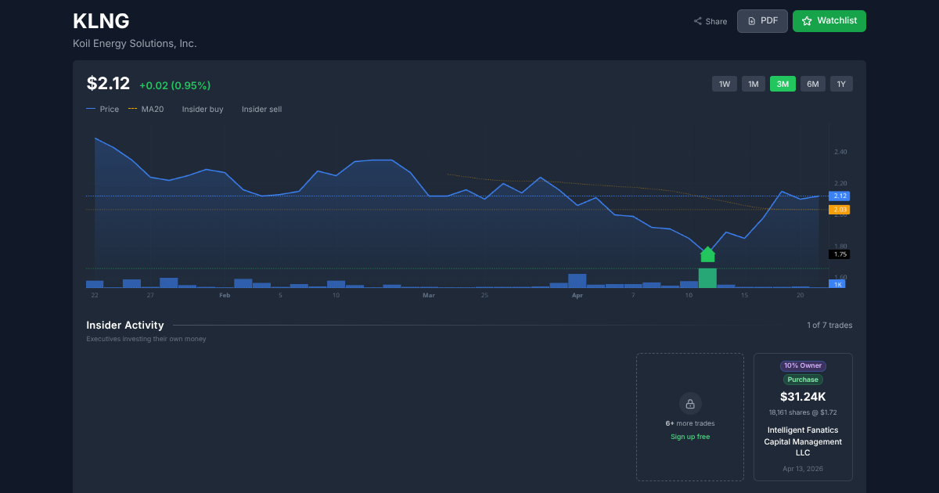The width and height of the screenshot is (939, 493).
Task: Show the 1Y chart range
Action: [842, 84]
